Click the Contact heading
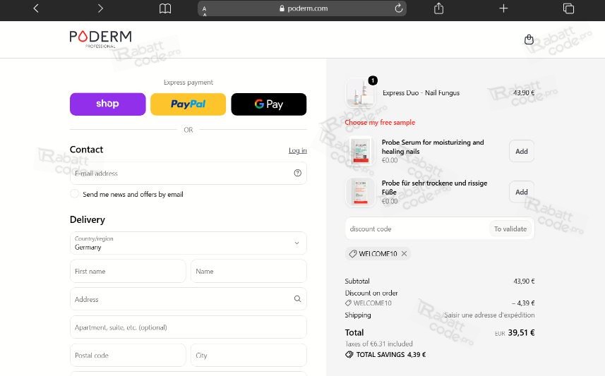605x376 pixels. pos(86,150)
